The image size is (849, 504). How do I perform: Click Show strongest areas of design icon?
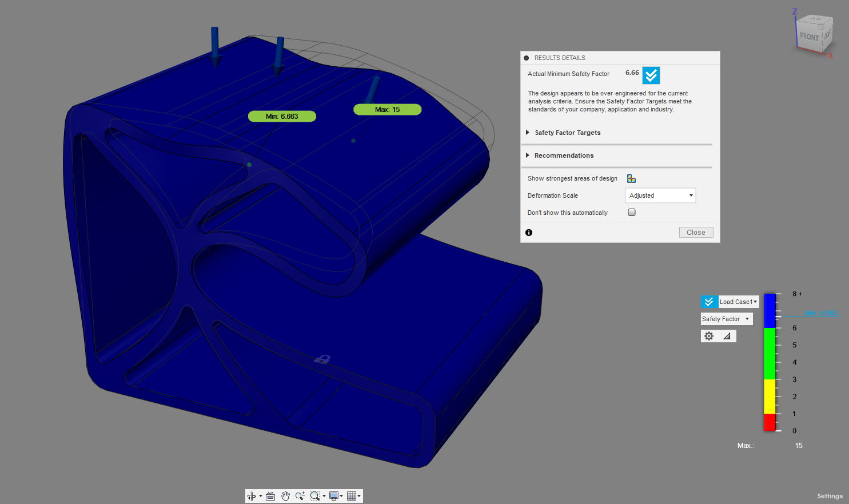(x=631, y=179)
